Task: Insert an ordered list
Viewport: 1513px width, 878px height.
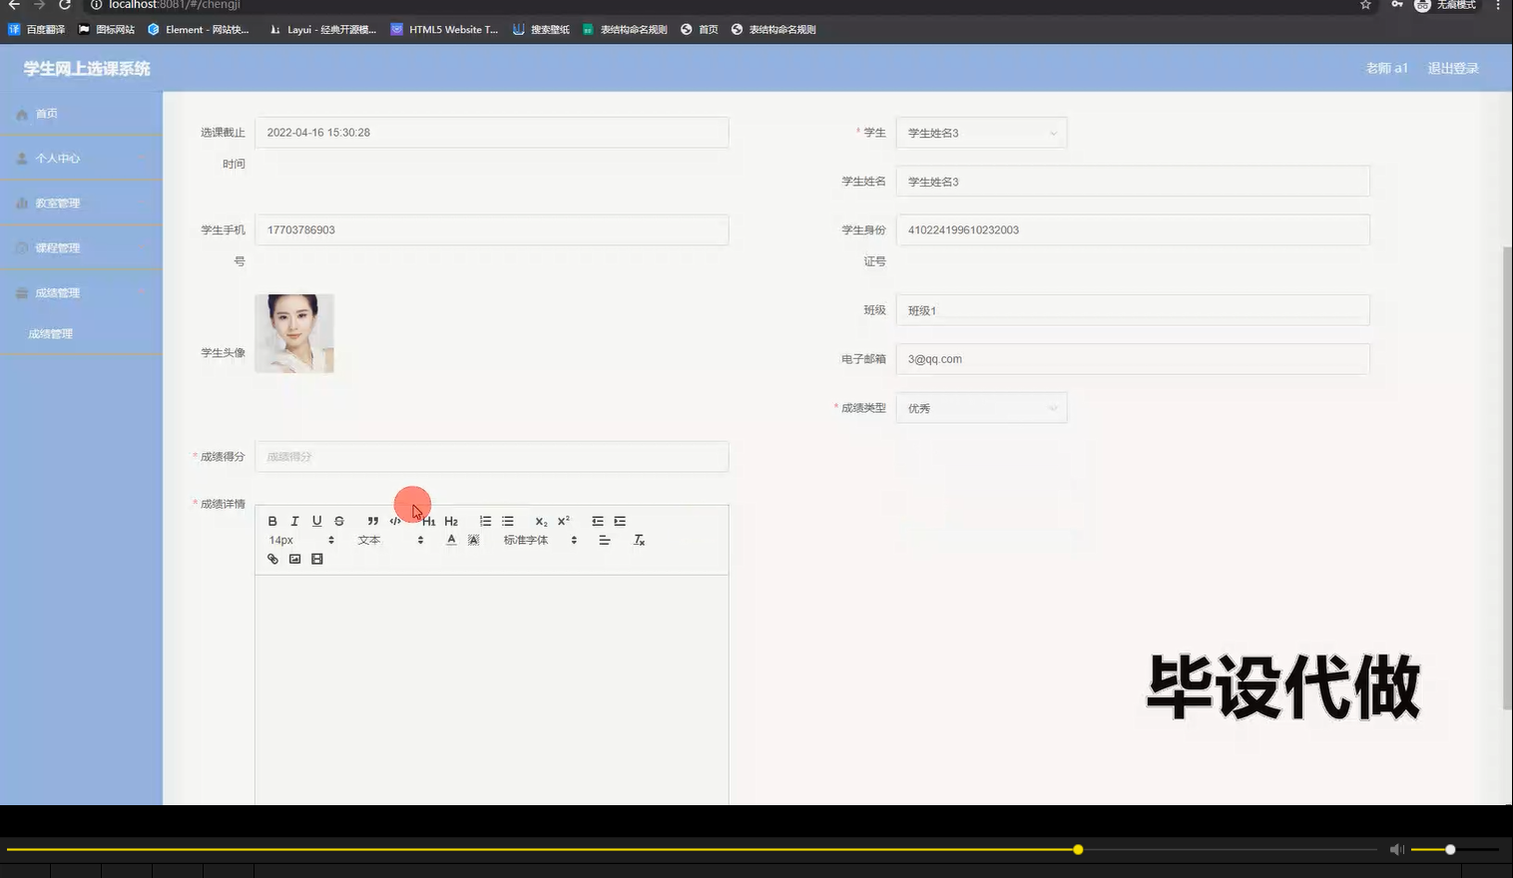Action: point(486,521)
